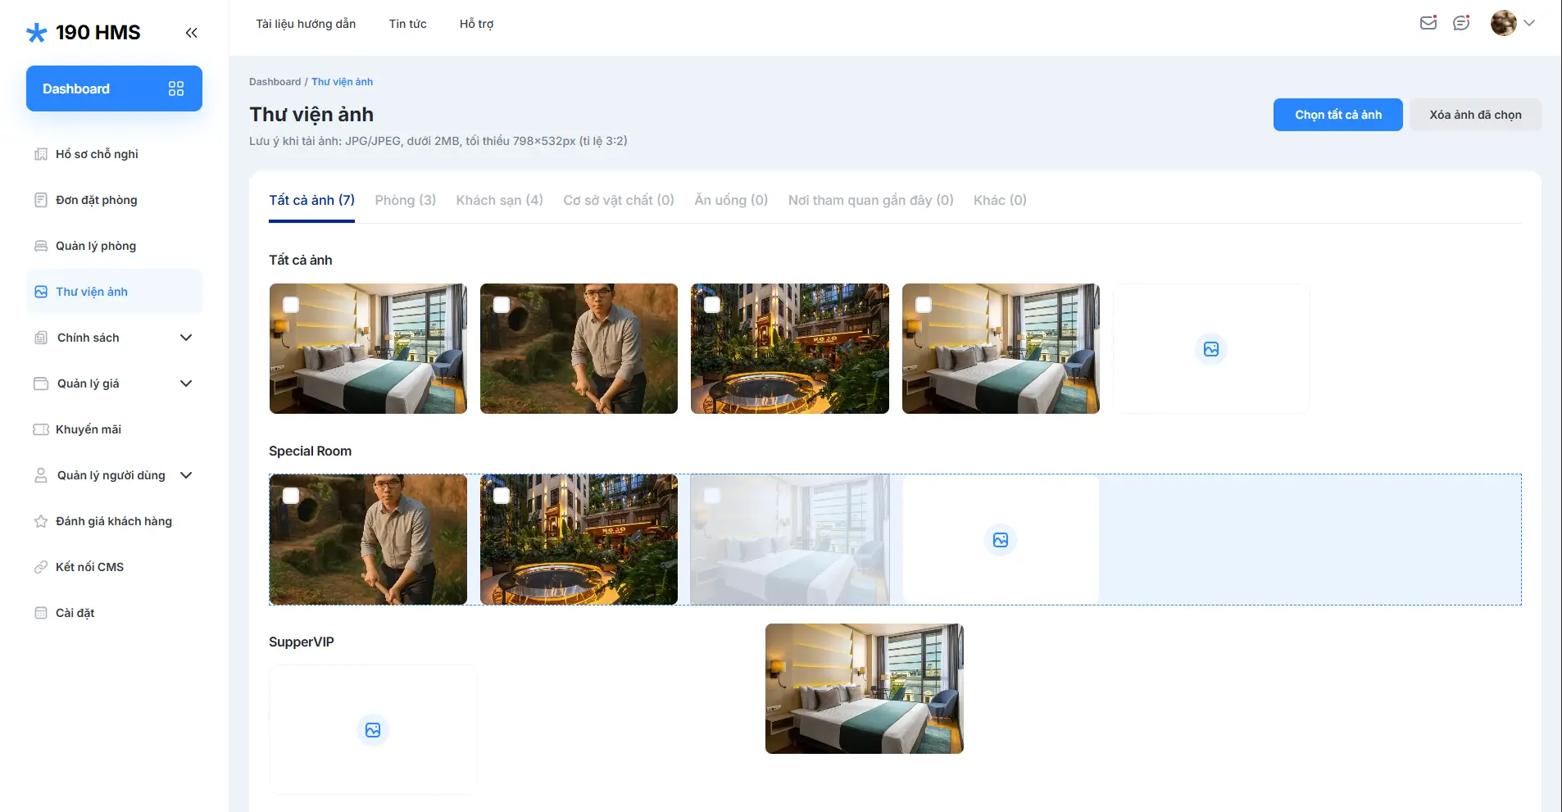
Task: Click the upload image icon in Special Room
Action: pyautogui.click(x=1000, y=540)
